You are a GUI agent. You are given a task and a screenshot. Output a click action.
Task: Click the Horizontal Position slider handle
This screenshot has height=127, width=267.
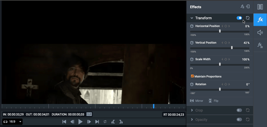point(220,31)
